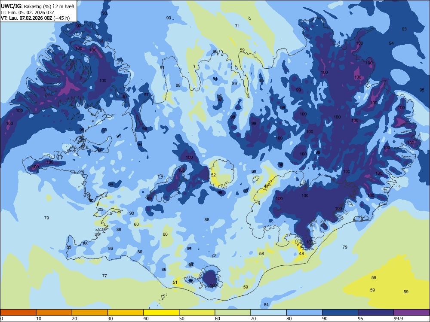Click the legend tick label '50'

tap(182, 319)
